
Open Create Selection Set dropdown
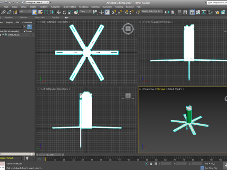click(x=152, y=11)
